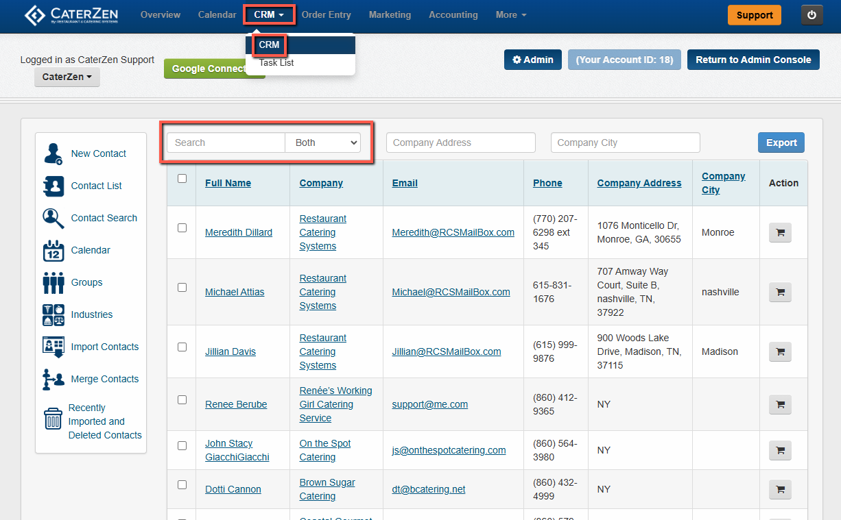Click the Groups people icon

pyautogui.click(x=54, y=282)
